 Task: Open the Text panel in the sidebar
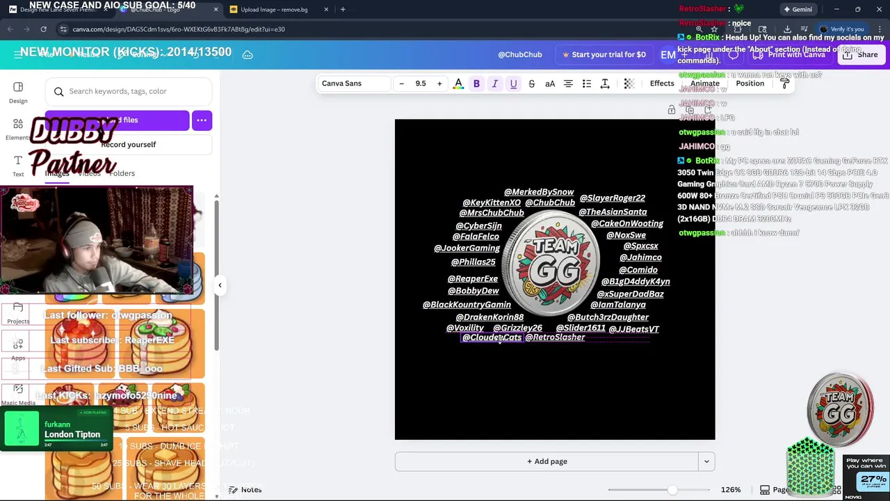coord(18,166)
